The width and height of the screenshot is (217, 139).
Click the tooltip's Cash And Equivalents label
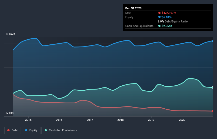point(139,26)
